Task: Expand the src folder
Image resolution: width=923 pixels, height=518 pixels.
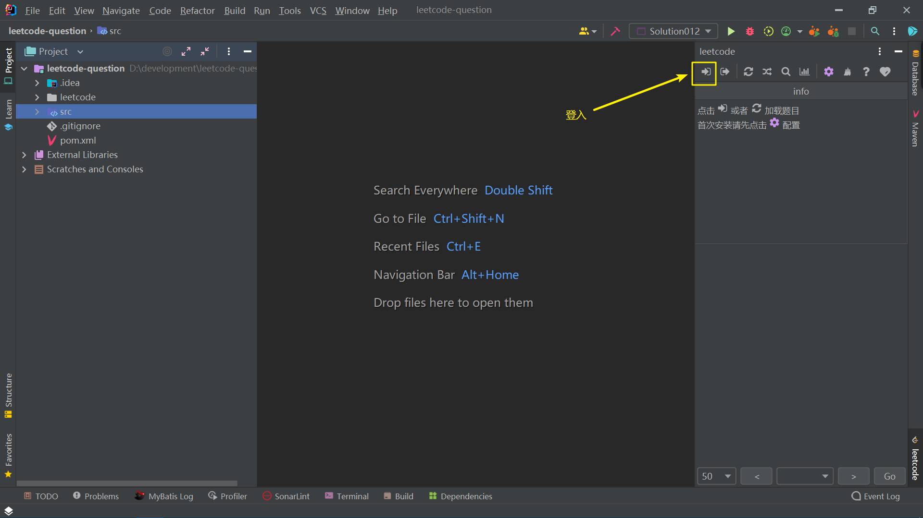Action: coord(37,112)
